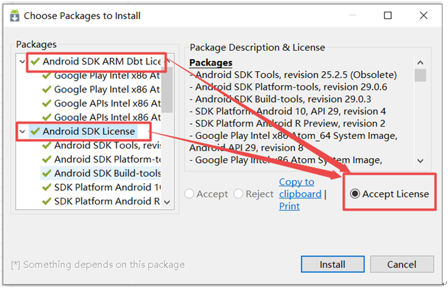Image resolution: width=448 pixels, height=288 pixels.
Task: Collapse the Android SDK License group
Action: (x=23, y=131)
